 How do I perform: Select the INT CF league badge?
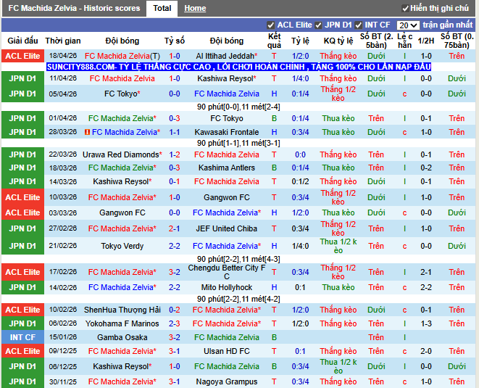pos(22,337)
